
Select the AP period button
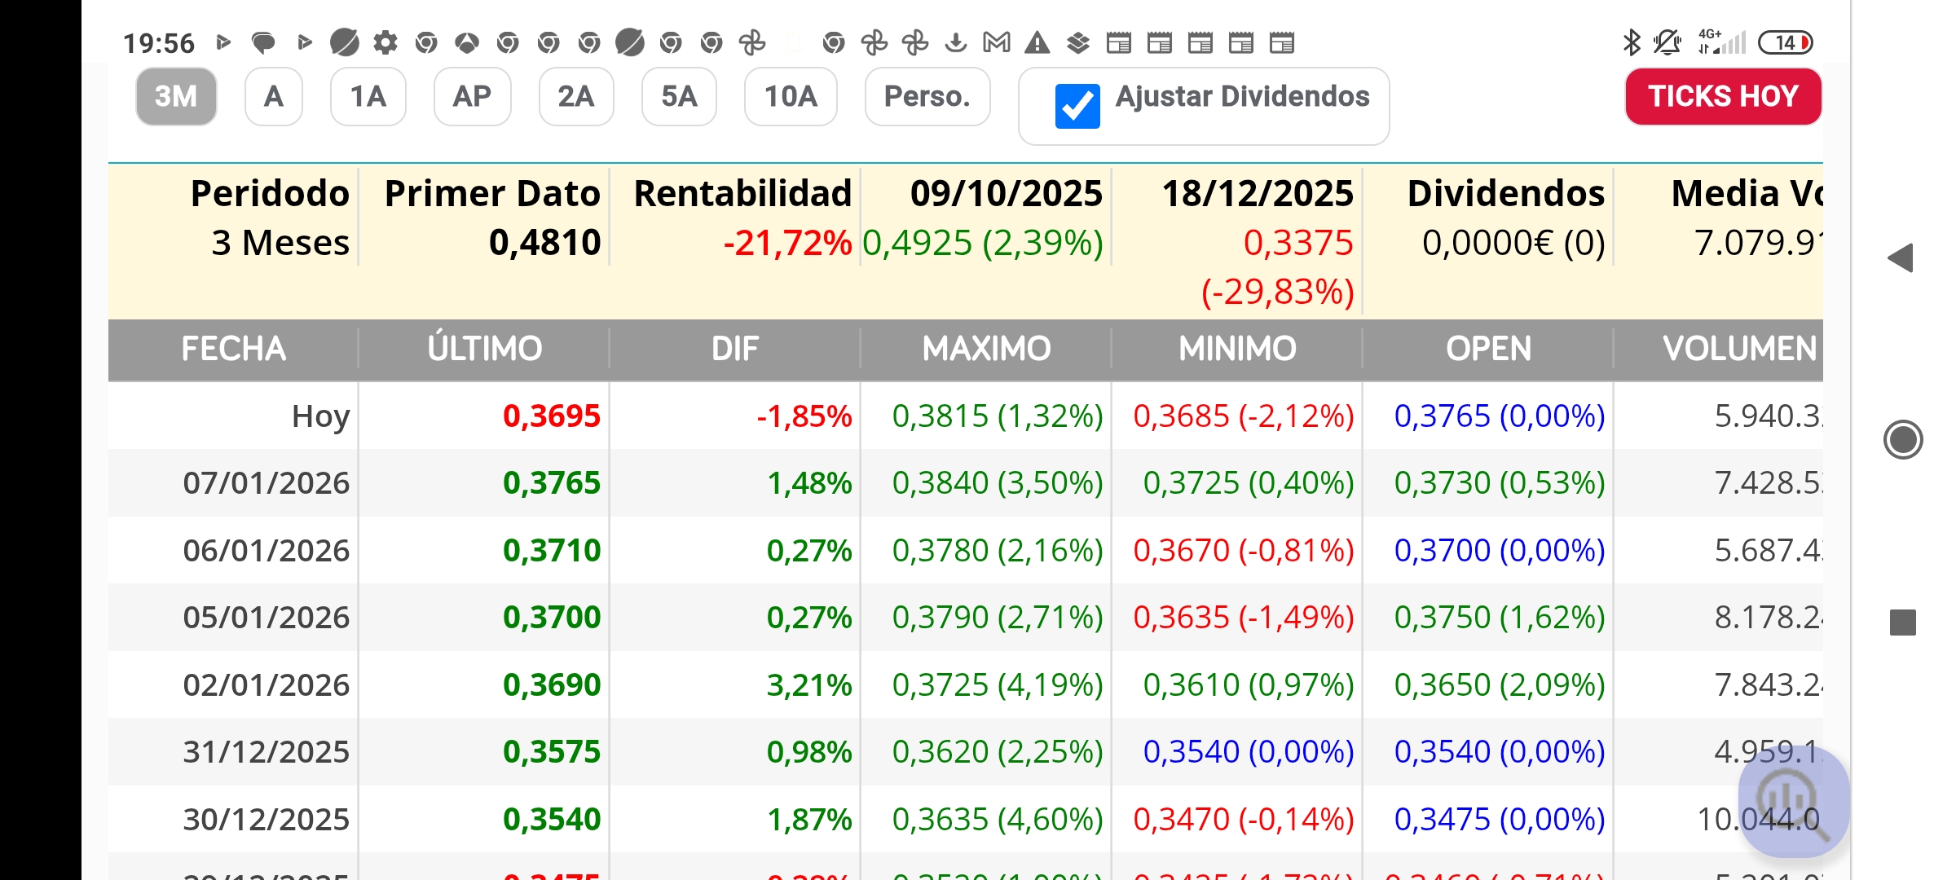click(x=472, y=97)
